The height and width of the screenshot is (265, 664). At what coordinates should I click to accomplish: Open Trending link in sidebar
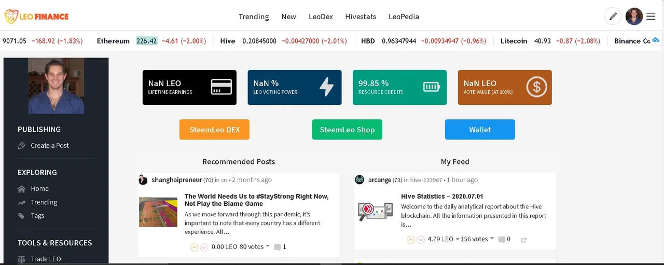[x=44, y=202]
